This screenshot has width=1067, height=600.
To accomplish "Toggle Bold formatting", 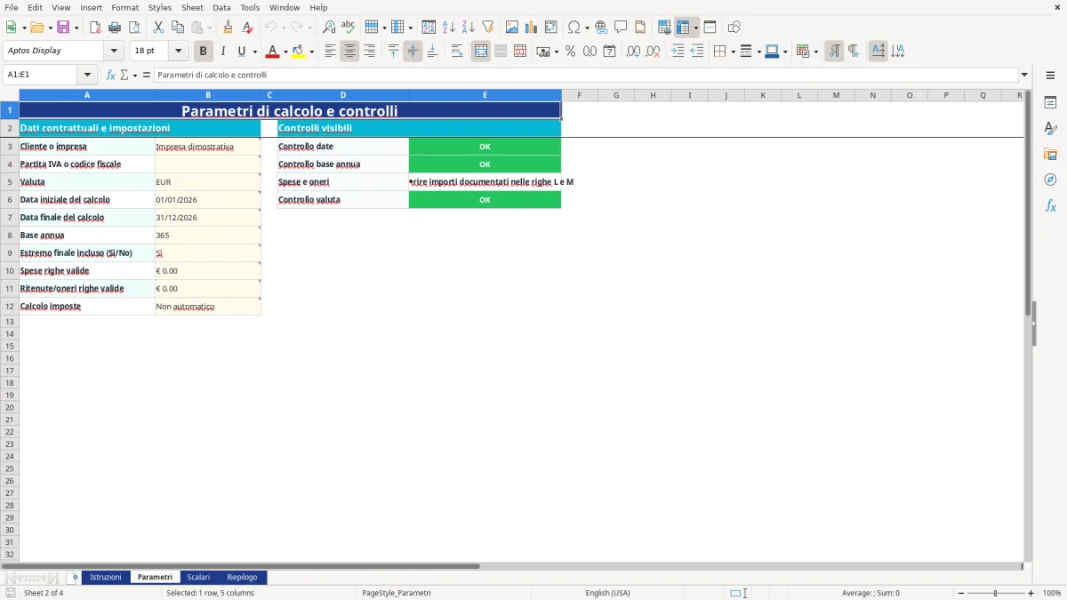I will [x=204, y=52].
